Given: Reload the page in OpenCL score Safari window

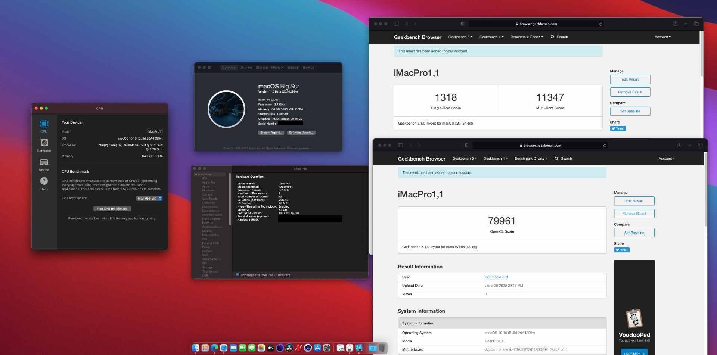Looking at the screenshot, I should 605,146.
